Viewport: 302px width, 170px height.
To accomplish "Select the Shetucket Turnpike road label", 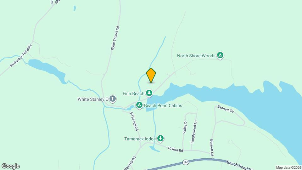I will pos(21,56).
